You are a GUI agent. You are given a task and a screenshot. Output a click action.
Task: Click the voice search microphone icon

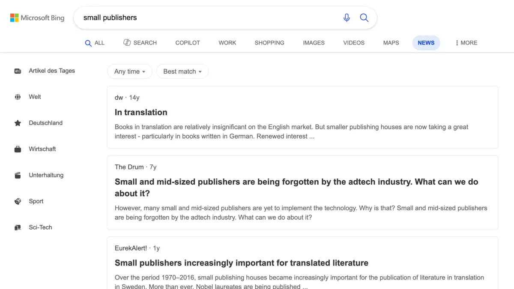tap(347, 18)
